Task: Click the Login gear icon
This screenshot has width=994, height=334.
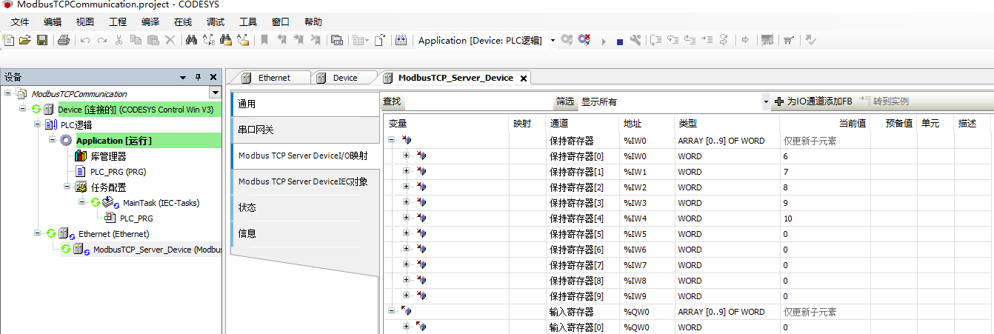Action: pyautogui.click(x=567, y=40)
